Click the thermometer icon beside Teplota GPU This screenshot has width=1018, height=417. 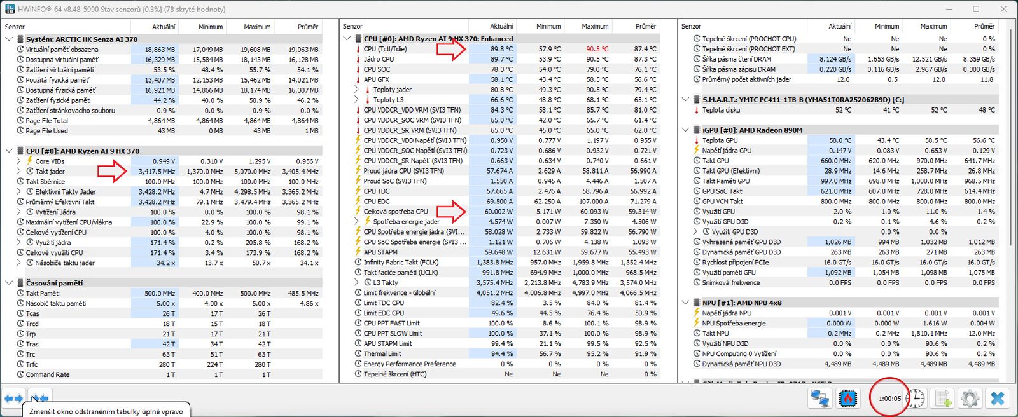coord(696,140)
